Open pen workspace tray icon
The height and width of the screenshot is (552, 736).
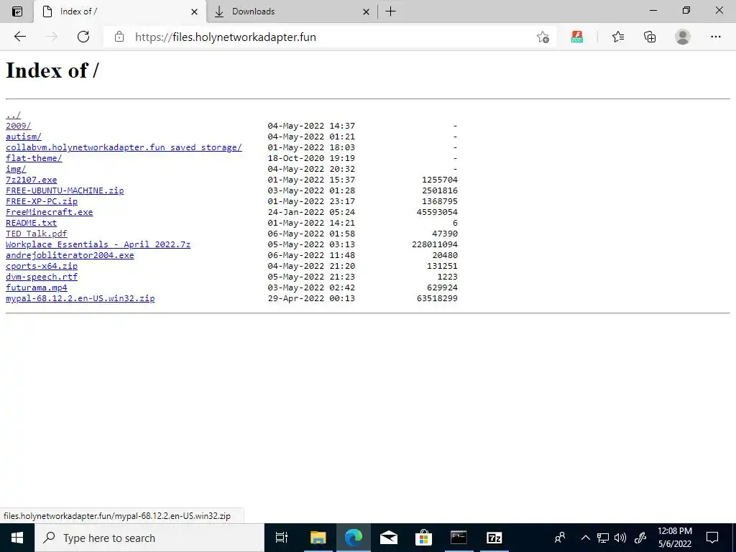(640, 538)
